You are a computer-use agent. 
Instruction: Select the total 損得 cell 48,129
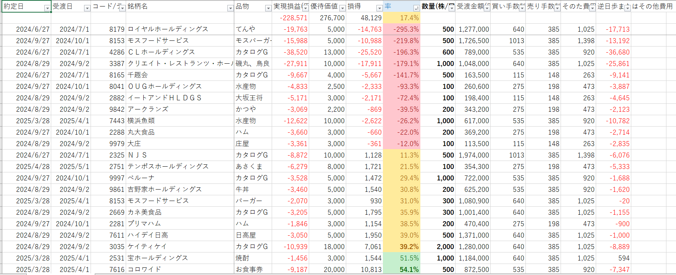(x=364, y=18)
